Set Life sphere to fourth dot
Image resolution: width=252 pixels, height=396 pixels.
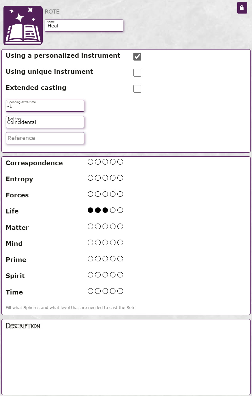[x=113, y=210]
